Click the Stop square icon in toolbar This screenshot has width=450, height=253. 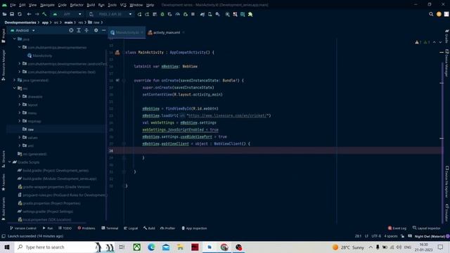click(x=193, y=14)
